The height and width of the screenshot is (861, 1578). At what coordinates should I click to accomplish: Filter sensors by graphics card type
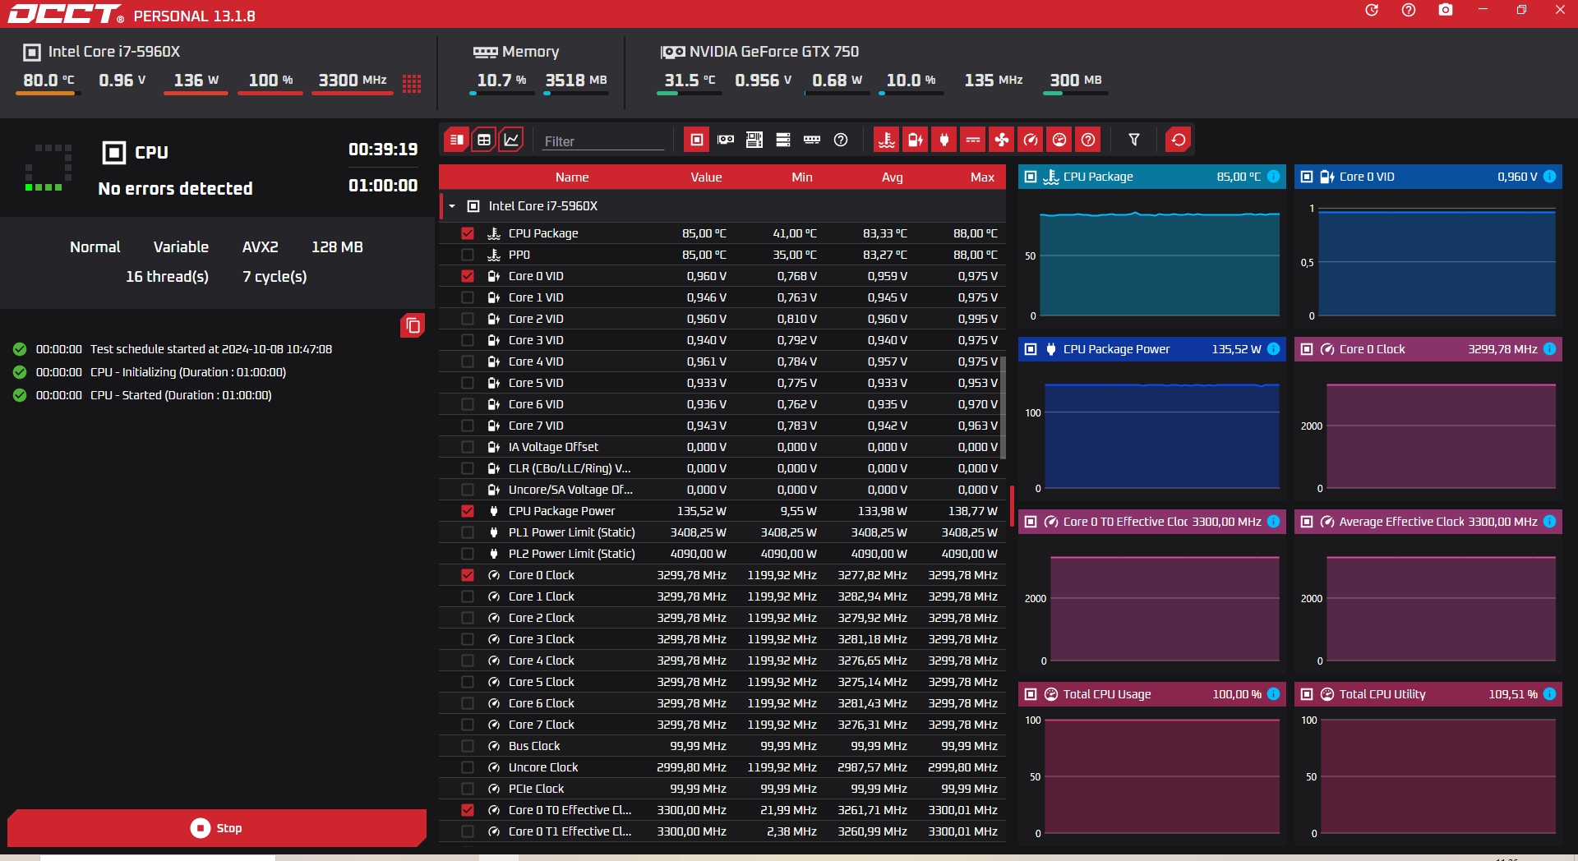(x=726, y=140)
